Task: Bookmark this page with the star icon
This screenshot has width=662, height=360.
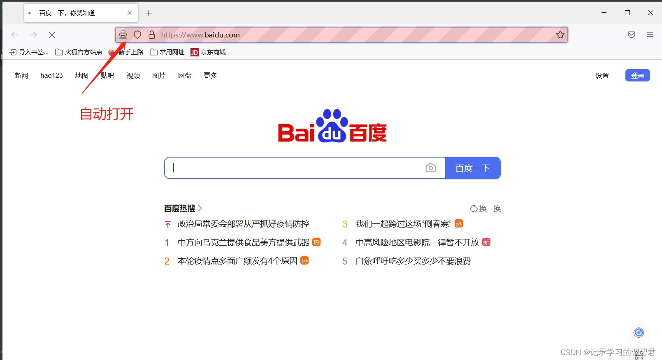Action: pyautogui.click(x=560, y=35)
